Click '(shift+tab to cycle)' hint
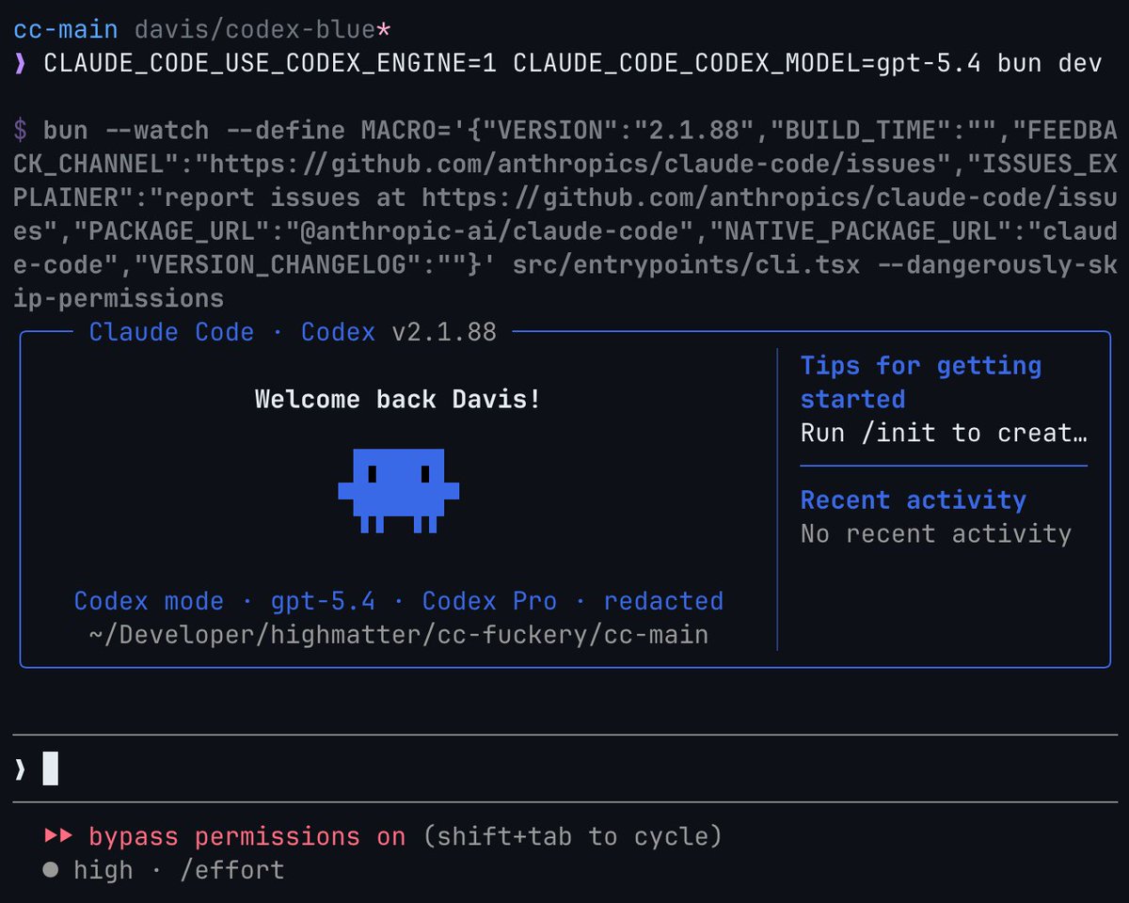The image size is (1129, 903). click(x=572, y=836)
